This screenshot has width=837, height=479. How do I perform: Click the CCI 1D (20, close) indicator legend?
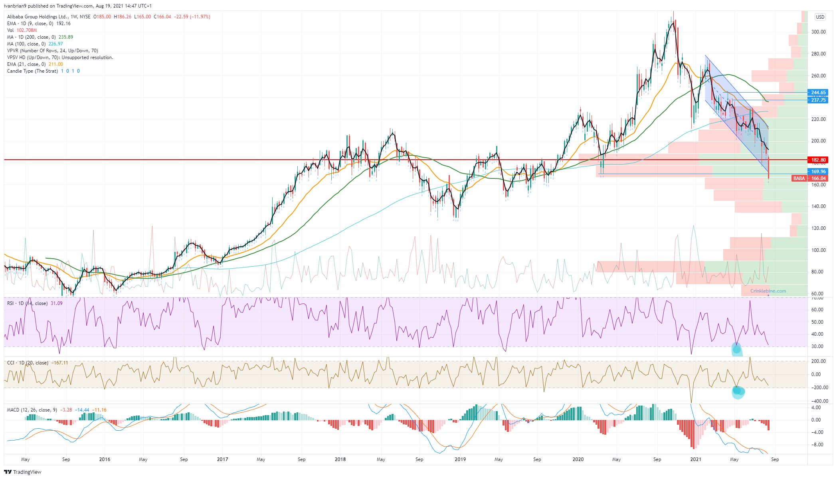click(38, 363)
